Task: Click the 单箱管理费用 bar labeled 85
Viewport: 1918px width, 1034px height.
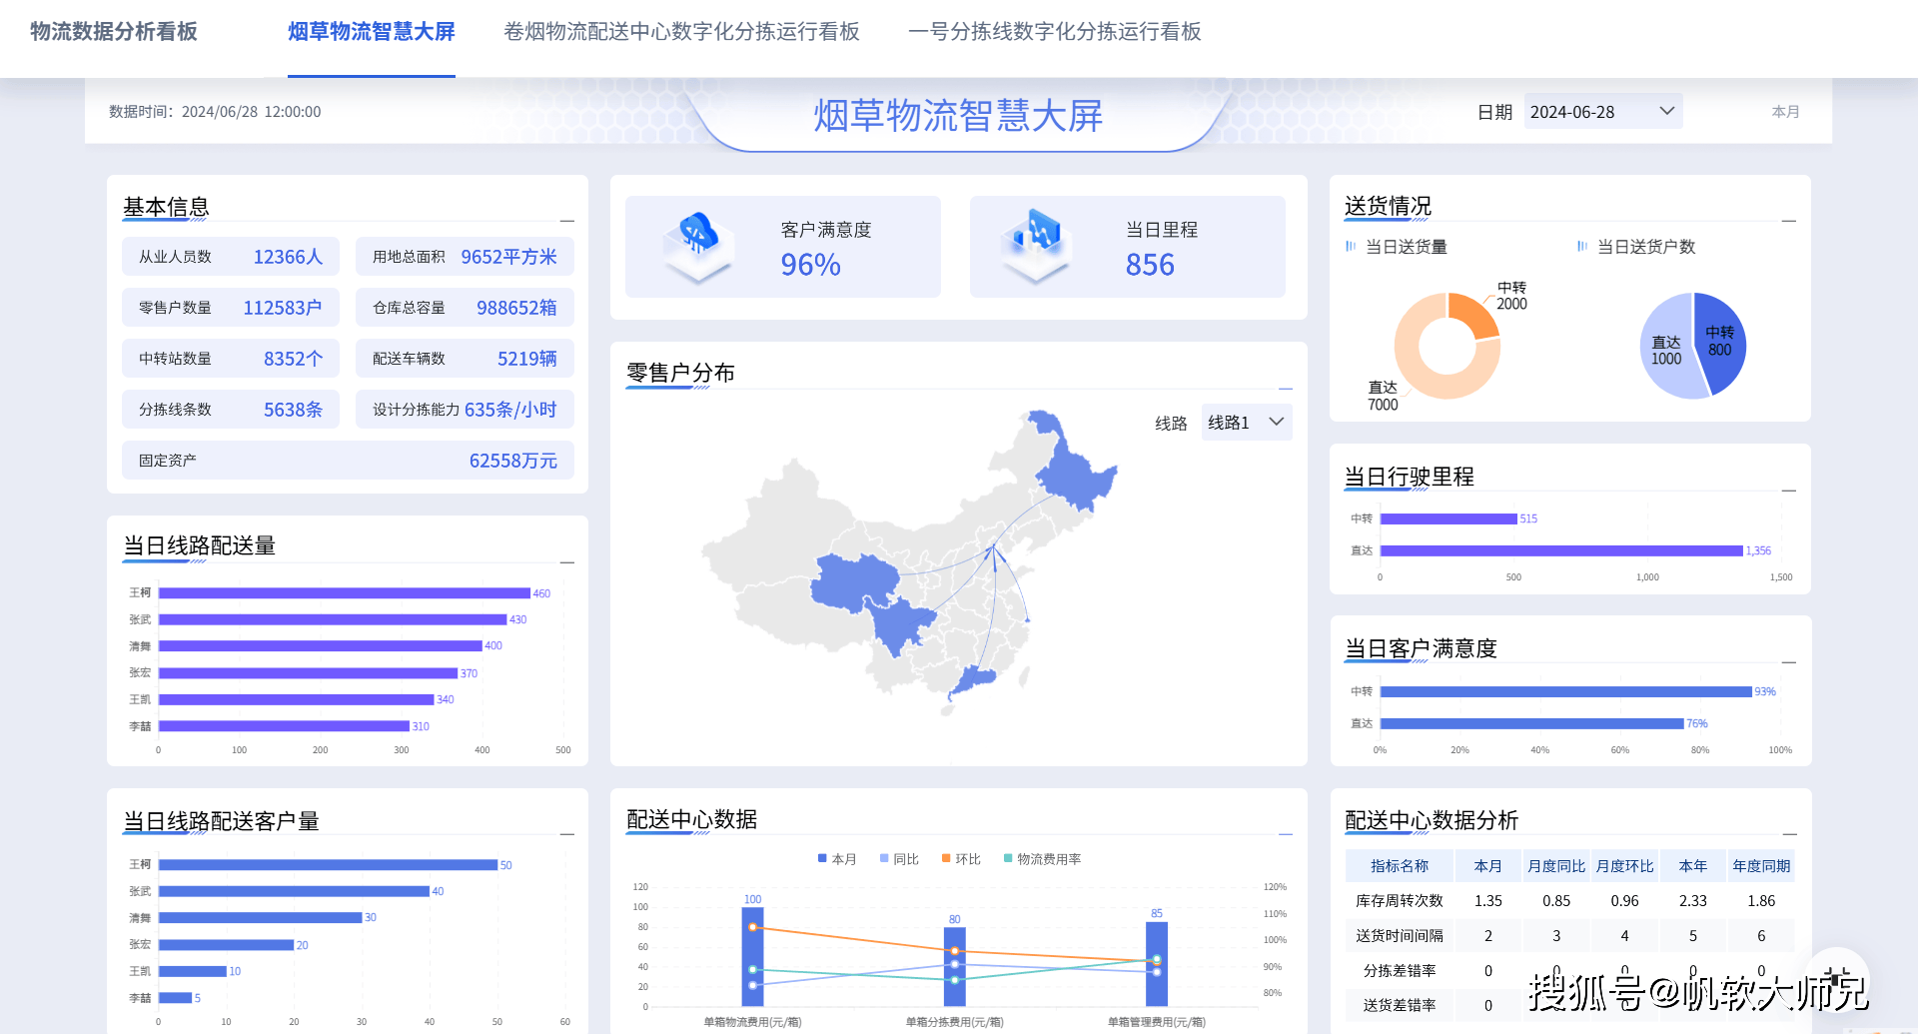Action: 1156,964
